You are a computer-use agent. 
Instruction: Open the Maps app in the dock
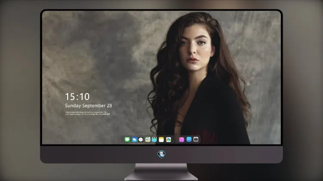(x=148, y=140)
